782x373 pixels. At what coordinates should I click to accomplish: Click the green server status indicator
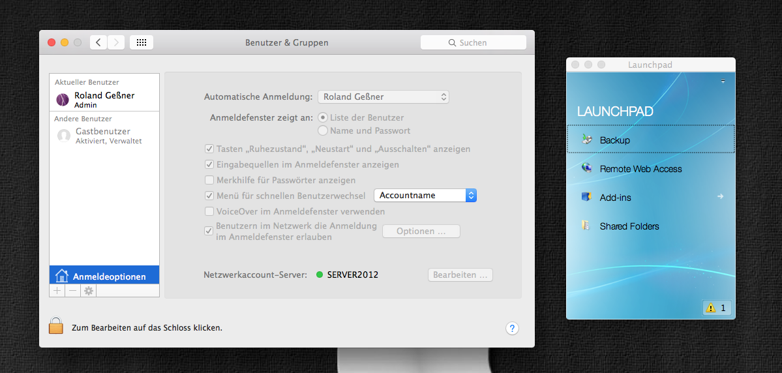(x=320, y=275)
